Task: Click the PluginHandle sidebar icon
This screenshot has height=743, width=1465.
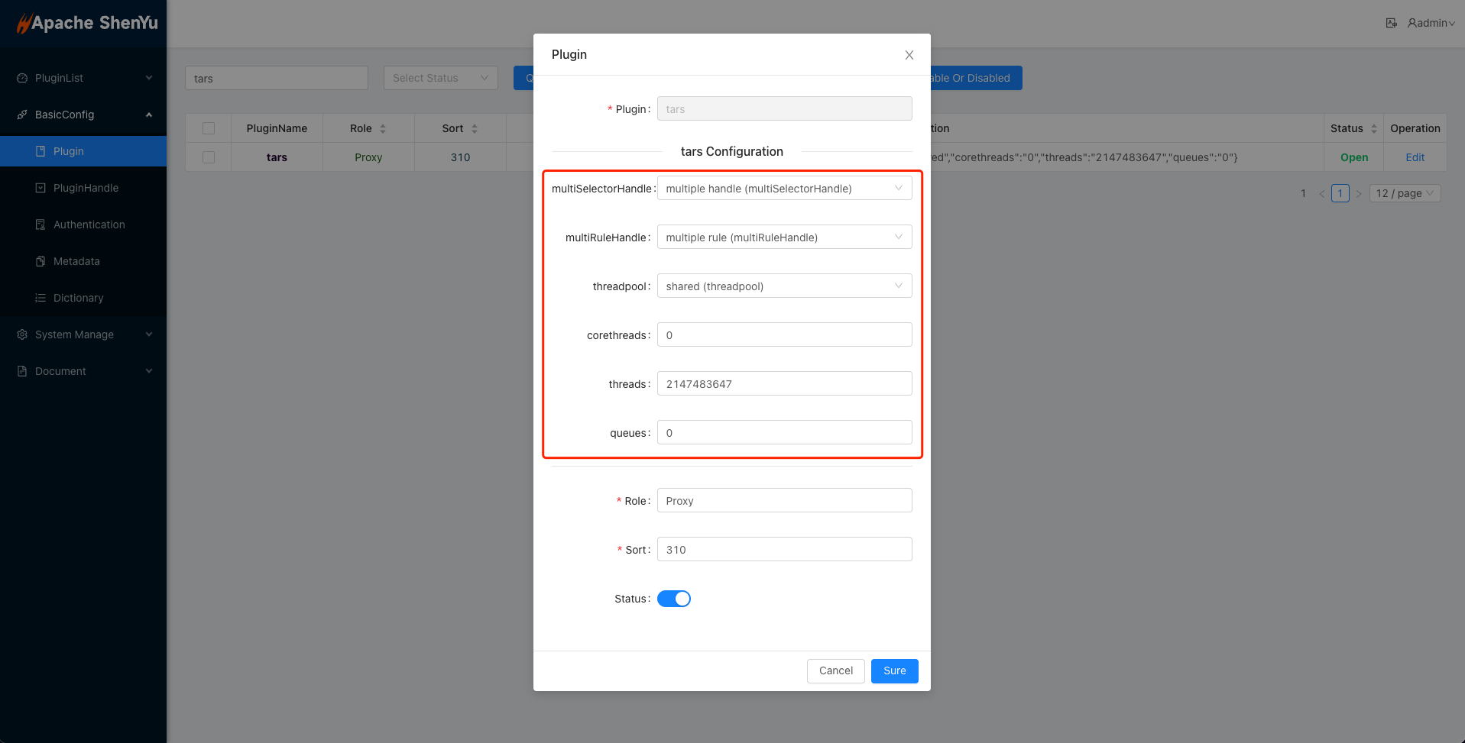Action: point(41,188)
